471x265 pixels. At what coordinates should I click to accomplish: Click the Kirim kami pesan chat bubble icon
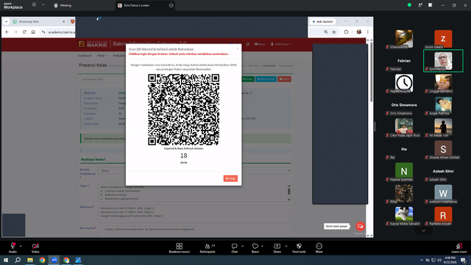[x=360, y=226]
